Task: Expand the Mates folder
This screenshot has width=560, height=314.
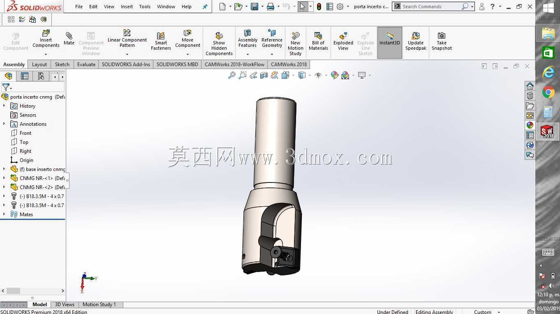Action: [4, 215]
